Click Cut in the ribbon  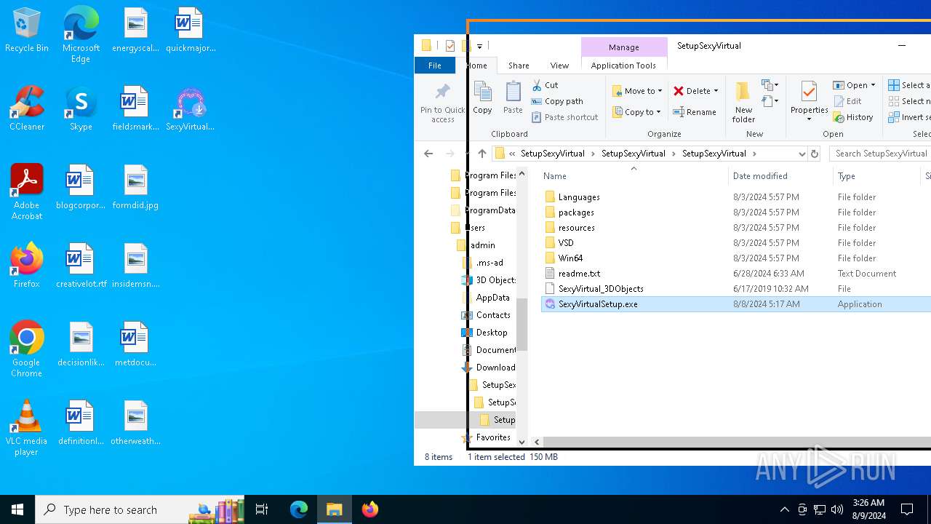pos(545,85)
